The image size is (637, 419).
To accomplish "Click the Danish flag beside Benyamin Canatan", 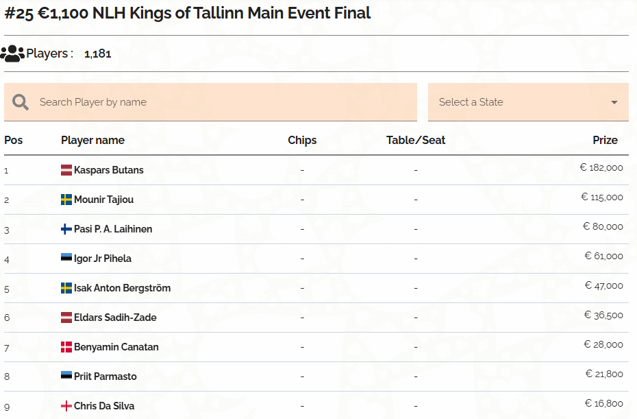I will coord(66,347).
